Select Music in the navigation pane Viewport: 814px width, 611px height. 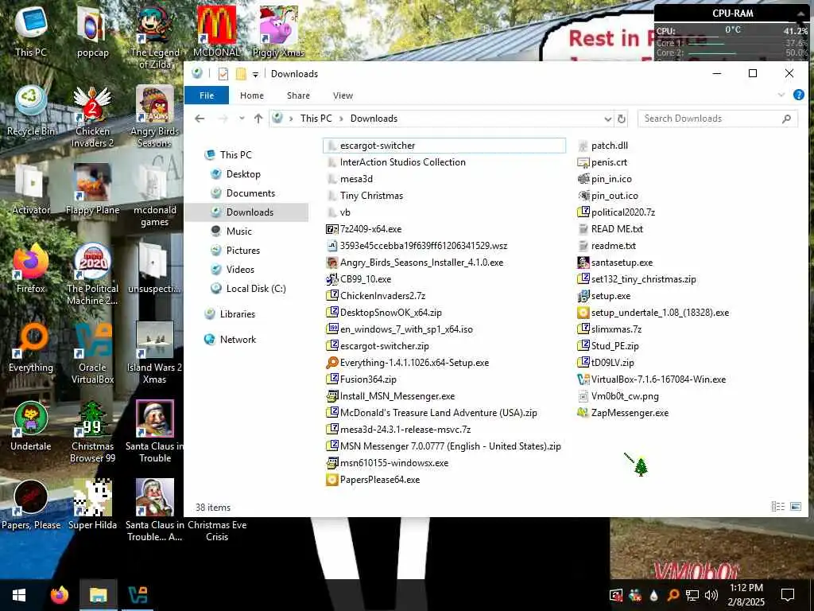pos(238,232)
